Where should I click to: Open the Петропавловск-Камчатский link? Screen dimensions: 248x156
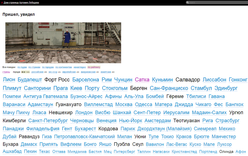(x=84, y=137)
